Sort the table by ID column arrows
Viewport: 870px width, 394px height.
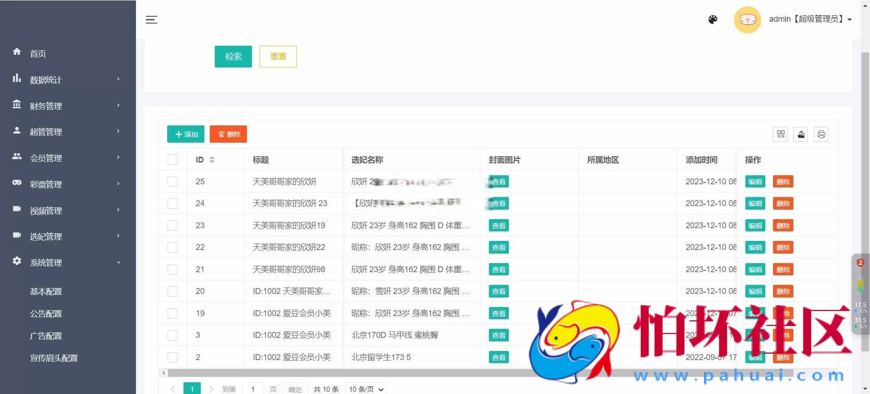tap(212, 160)
